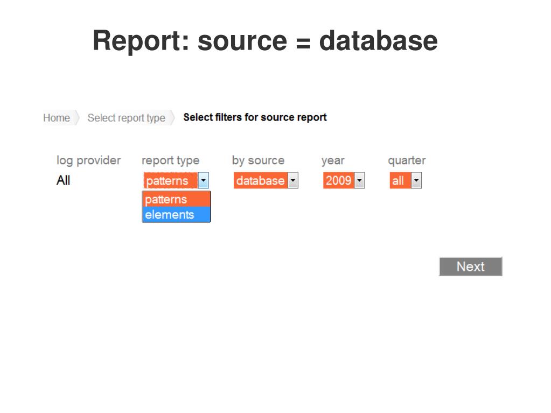551x413 pixels.
Task: Click the report type dropdown arrow
Action: coord(203,181)
